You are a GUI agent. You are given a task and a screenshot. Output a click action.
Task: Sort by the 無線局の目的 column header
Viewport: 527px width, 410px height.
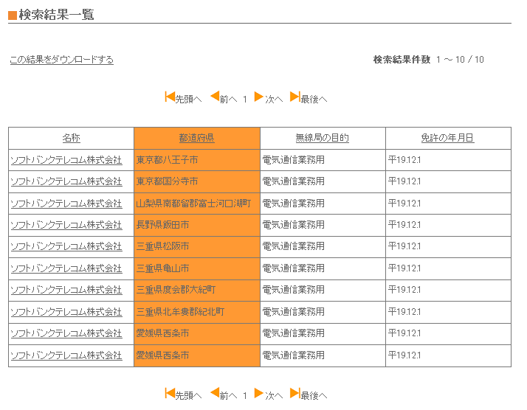point(322,138)
